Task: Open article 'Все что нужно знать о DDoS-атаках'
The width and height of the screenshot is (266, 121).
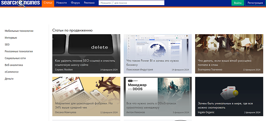Action: click(151, 105)
